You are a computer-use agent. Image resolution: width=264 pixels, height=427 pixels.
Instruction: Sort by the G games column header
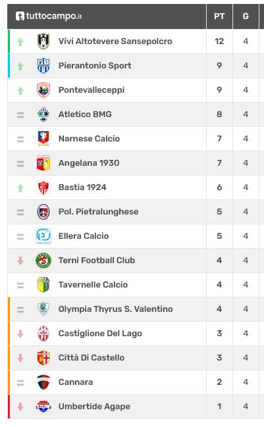[246, 16]
